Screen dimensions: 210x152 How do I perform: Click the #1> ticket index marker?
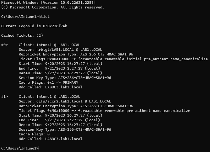(x=5, y=97)
